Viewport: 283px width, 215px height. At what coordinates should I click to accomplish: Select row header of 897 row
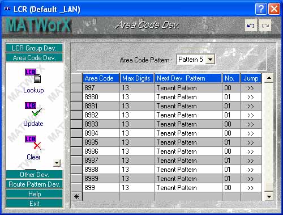click(76, 88)
